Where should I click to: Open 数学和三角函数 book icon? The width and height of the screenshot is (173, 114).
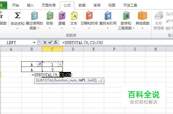126,15
